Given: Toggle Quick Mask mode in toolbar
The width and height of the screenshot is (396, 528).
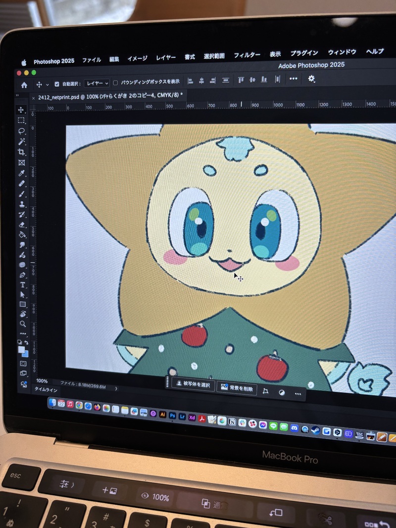Looking at the screenshot, I should coord(23,364).
